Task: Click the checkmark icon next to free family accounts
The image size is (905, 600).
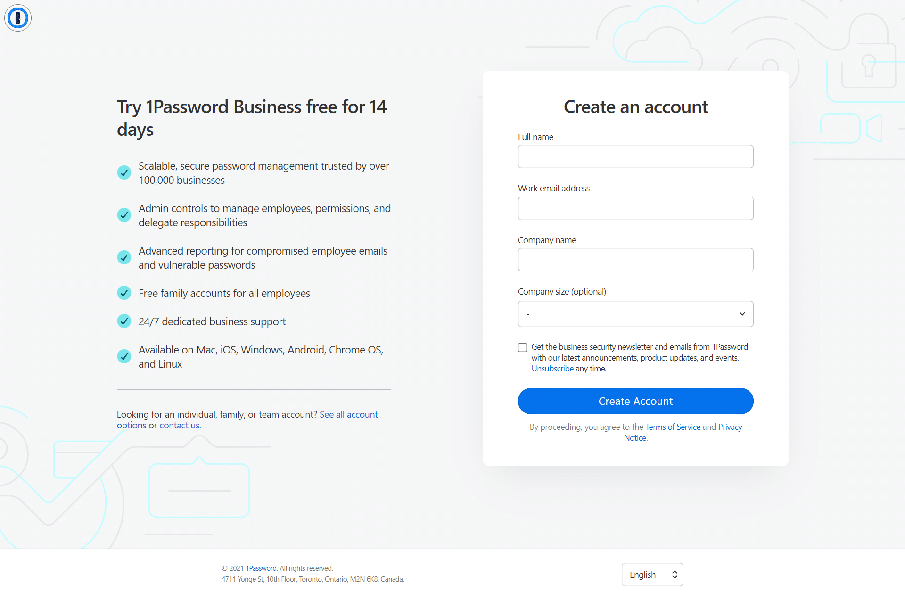Action: (x=124, y=293)
